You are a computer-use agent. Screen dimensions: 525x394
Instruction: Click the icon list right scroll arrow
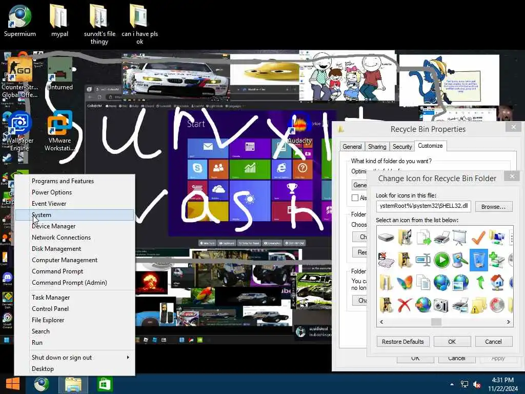tap(508, 322)
